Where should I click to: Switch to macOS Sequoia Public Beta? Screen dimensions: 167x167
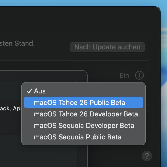pos(77,137)
